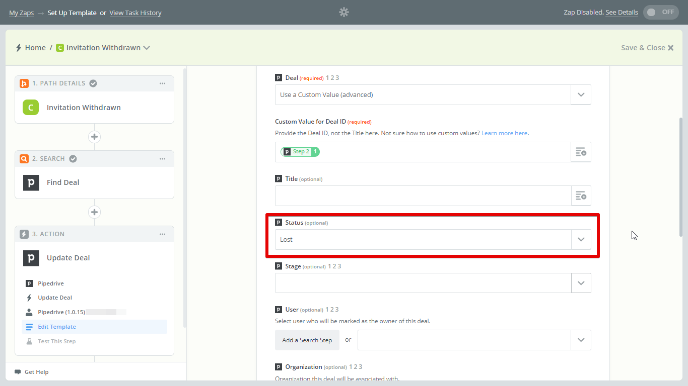Open Pipedrive app substep
This screenshot has width=688, height=386.
click(x=94, y=283)
